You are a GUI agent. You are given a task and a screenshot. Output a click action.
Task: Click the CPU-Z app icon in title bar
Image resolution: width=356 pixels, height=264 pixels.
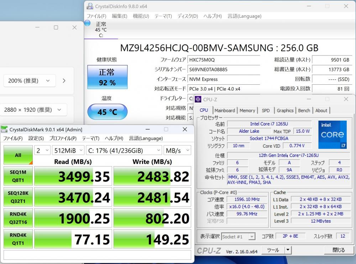[198, 99]
